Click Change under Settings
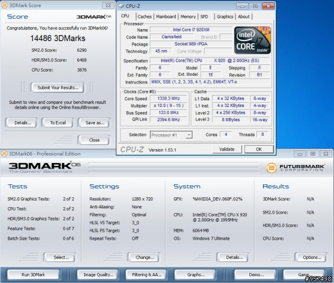 coord(145,257)
